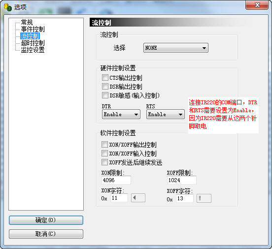Select 超时控制 in the left tree
The height and width of the screenshot is (249, 272).
tap(33, 43)
